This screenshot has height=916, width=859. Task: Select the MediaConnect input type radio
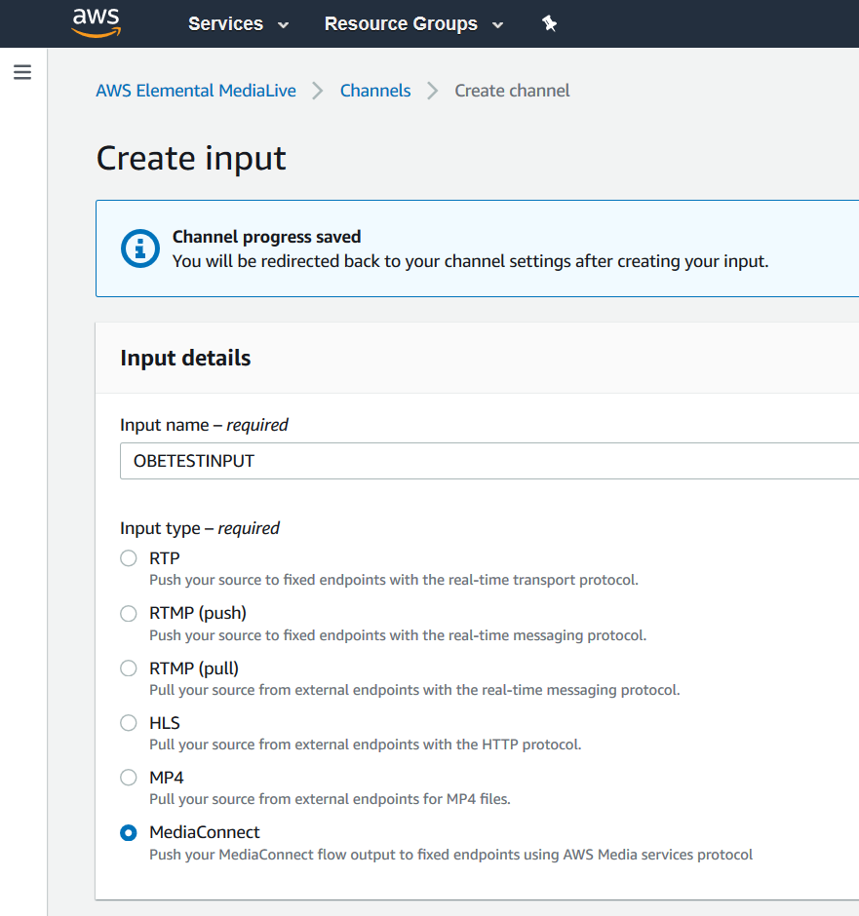click(x=129, y=832)
